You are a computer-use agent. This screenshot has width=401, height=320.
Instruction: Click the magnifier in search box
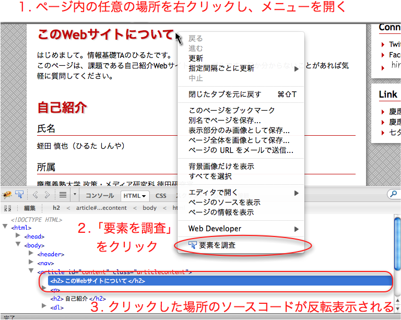[x=393, y=195]
